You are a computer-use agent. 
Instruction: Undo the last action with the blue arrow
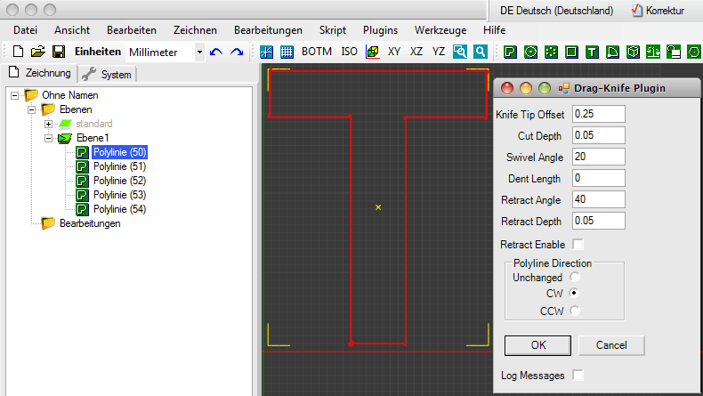point(216,52)
